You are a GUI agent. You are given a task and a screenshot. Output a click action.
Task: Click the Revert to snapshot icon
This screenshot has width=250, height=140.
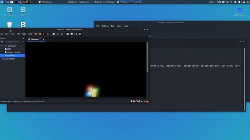(x=58, y=34)
